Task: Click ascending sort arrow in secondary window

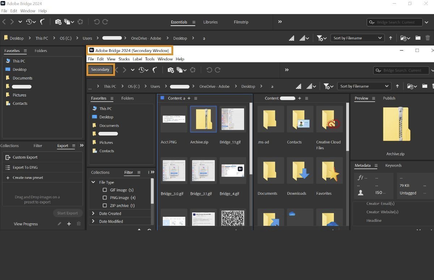Action: click(397, 86)
